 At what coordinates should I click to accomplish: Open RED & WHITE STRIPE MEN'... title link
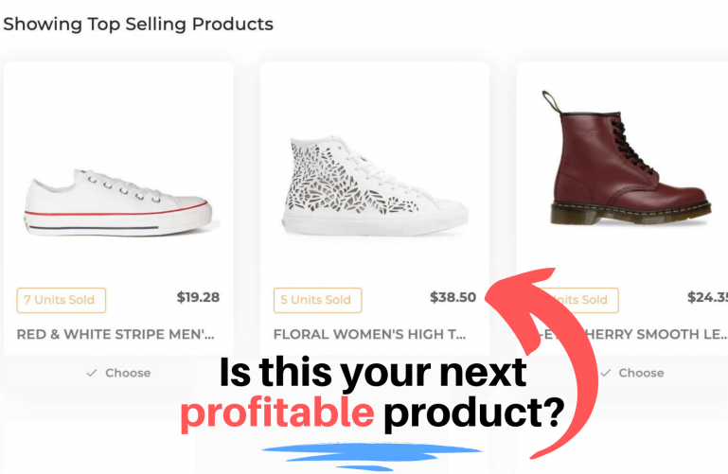click(115, 334)
